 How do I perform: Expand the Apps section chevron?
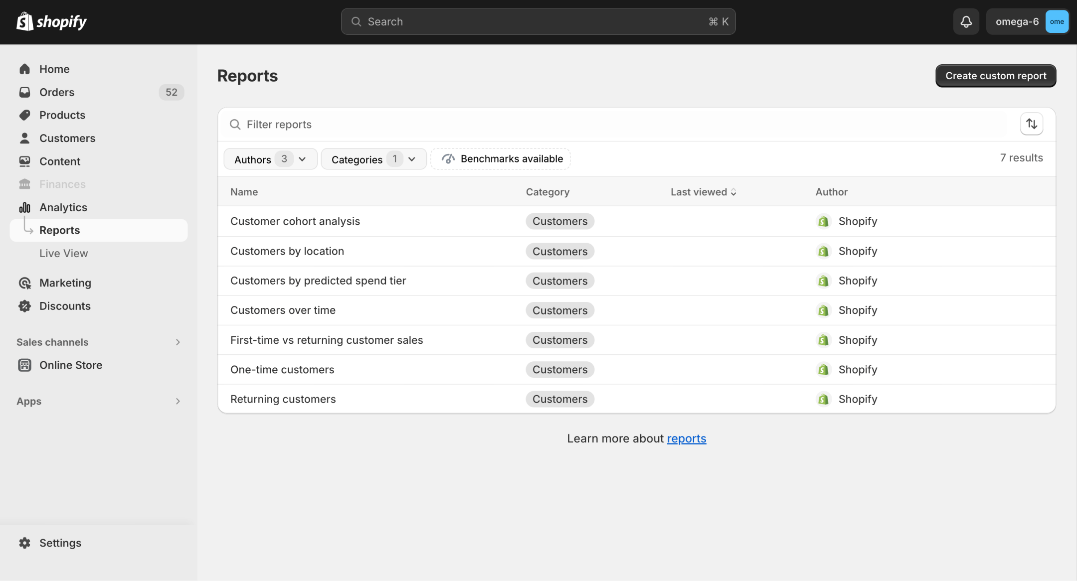click(x=178, y=401)
